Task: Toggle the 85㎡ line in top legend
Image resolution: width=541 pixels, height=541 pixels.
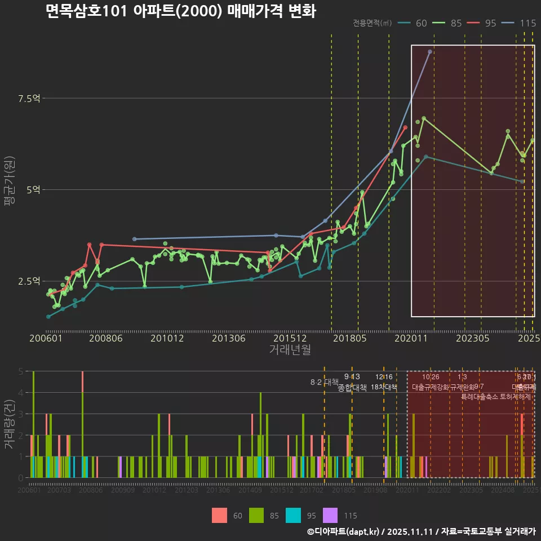Action: pyautogui.click(x=448, y=23)
